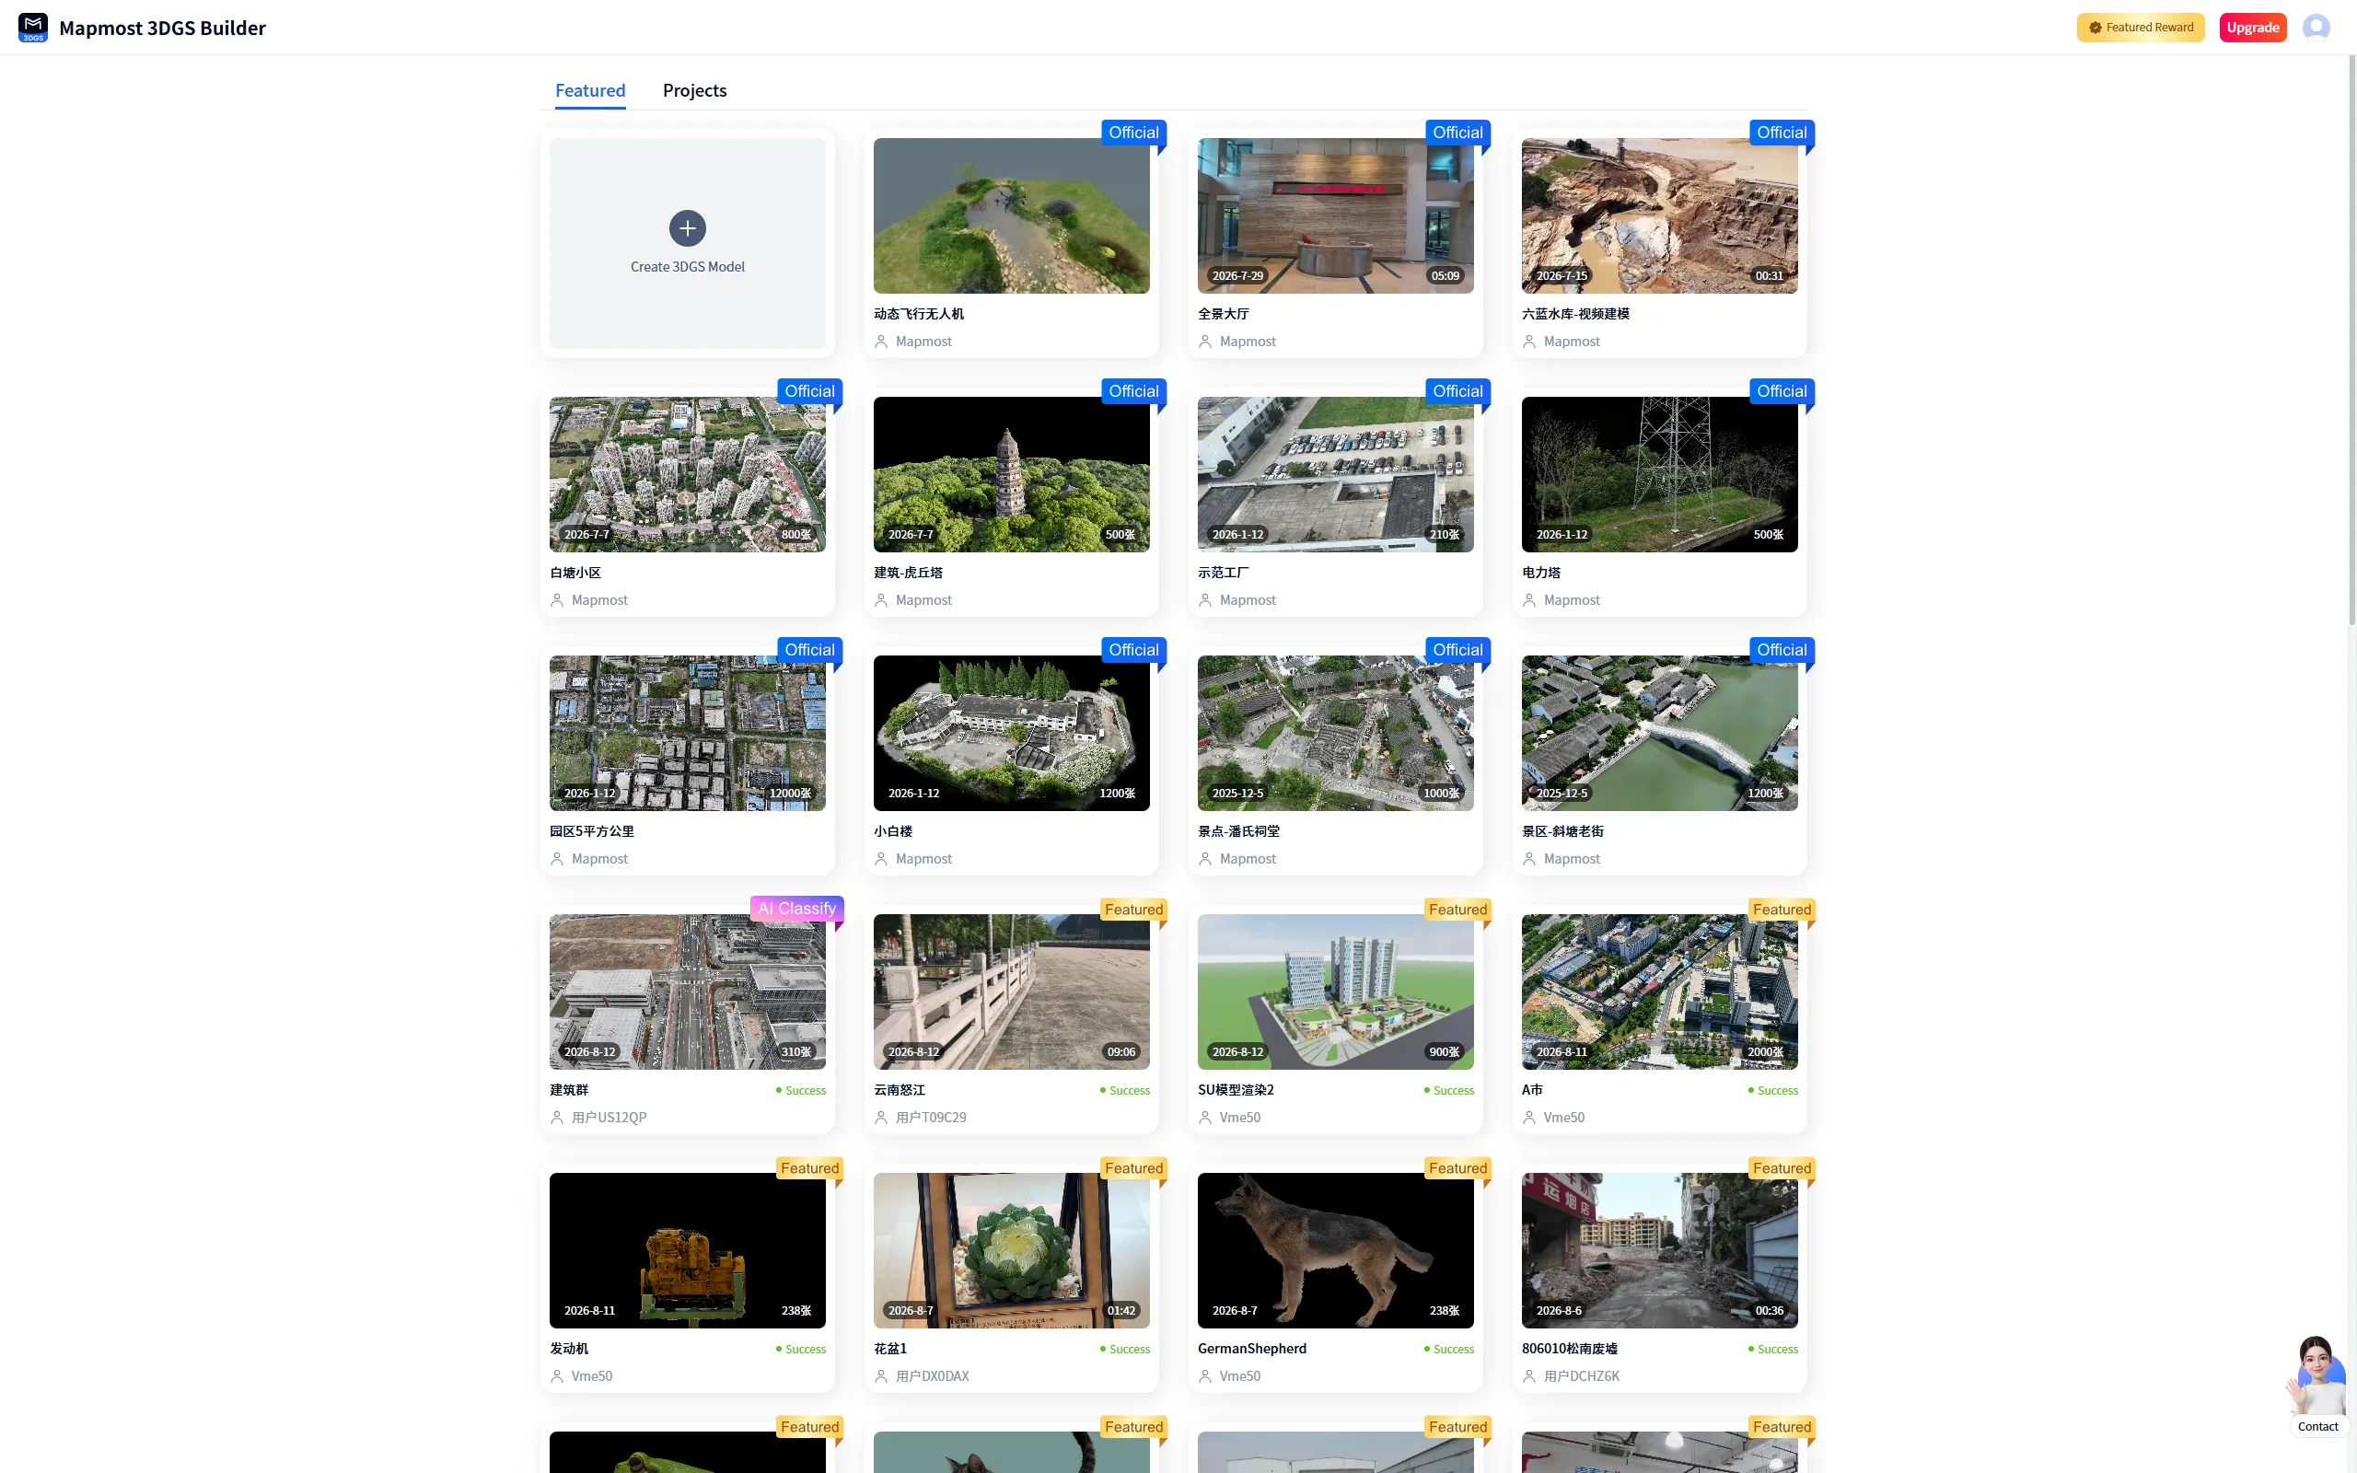Open the user avatar profile icon
The height and width of the screenshot is (1473, 2357).
(2316, 28)
